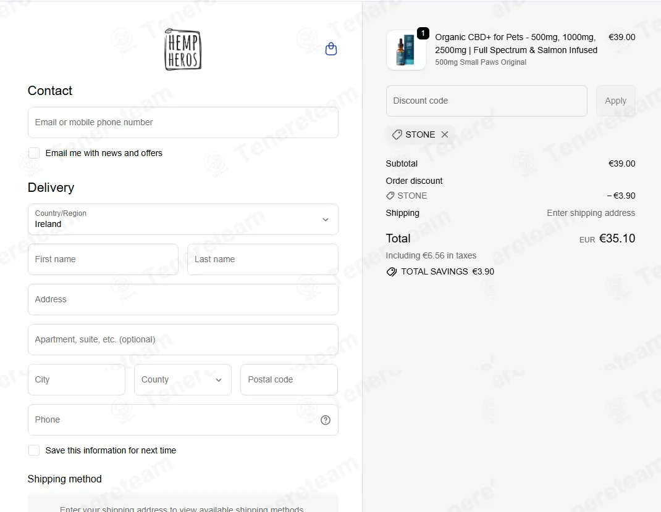Remove the STONE discount code
Viewport: 661px width, 512px height.
[444, 134]
